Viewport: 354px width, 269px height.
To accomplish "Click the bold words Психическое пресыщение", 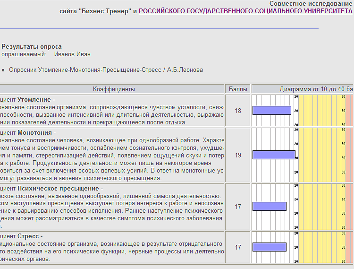I will point(58,189).
